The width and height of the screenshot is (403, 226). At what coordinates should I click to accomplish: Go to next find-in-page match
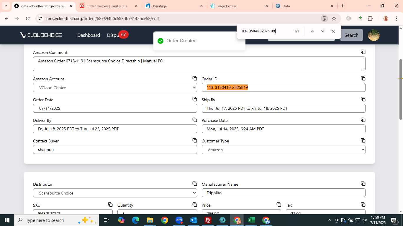pos(322,31)
